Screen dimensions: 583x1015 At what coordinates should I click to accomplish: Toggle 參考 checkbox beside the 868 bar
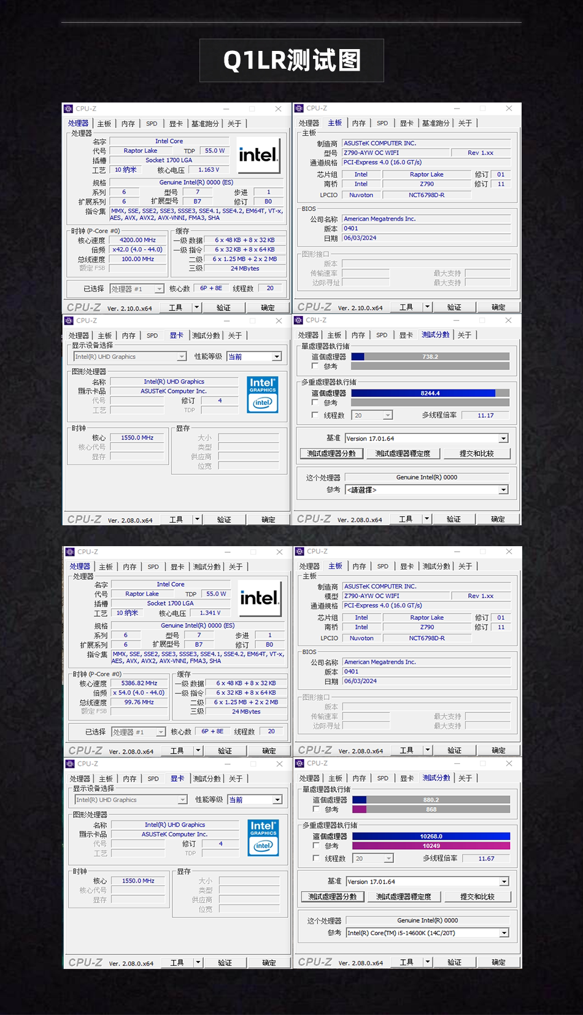click(316, 809)
